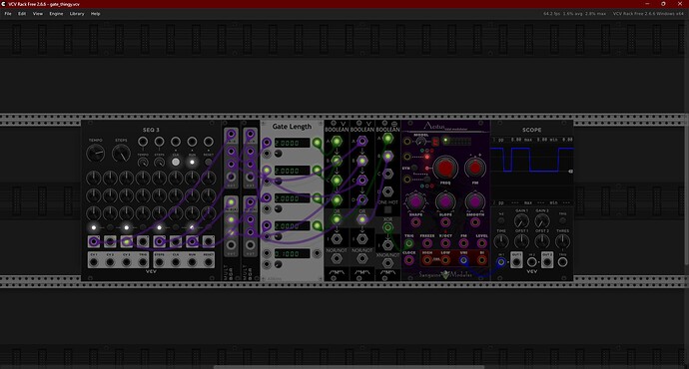Click the SEQ 3 Tempo knob
689x369 pixels.
tap(95, 153)
